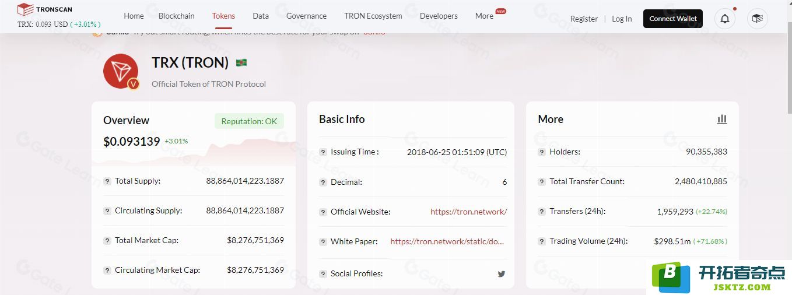Click the Trading Volume value $298.51m
This screenshot has width=792, height=295.
[672, 241]
